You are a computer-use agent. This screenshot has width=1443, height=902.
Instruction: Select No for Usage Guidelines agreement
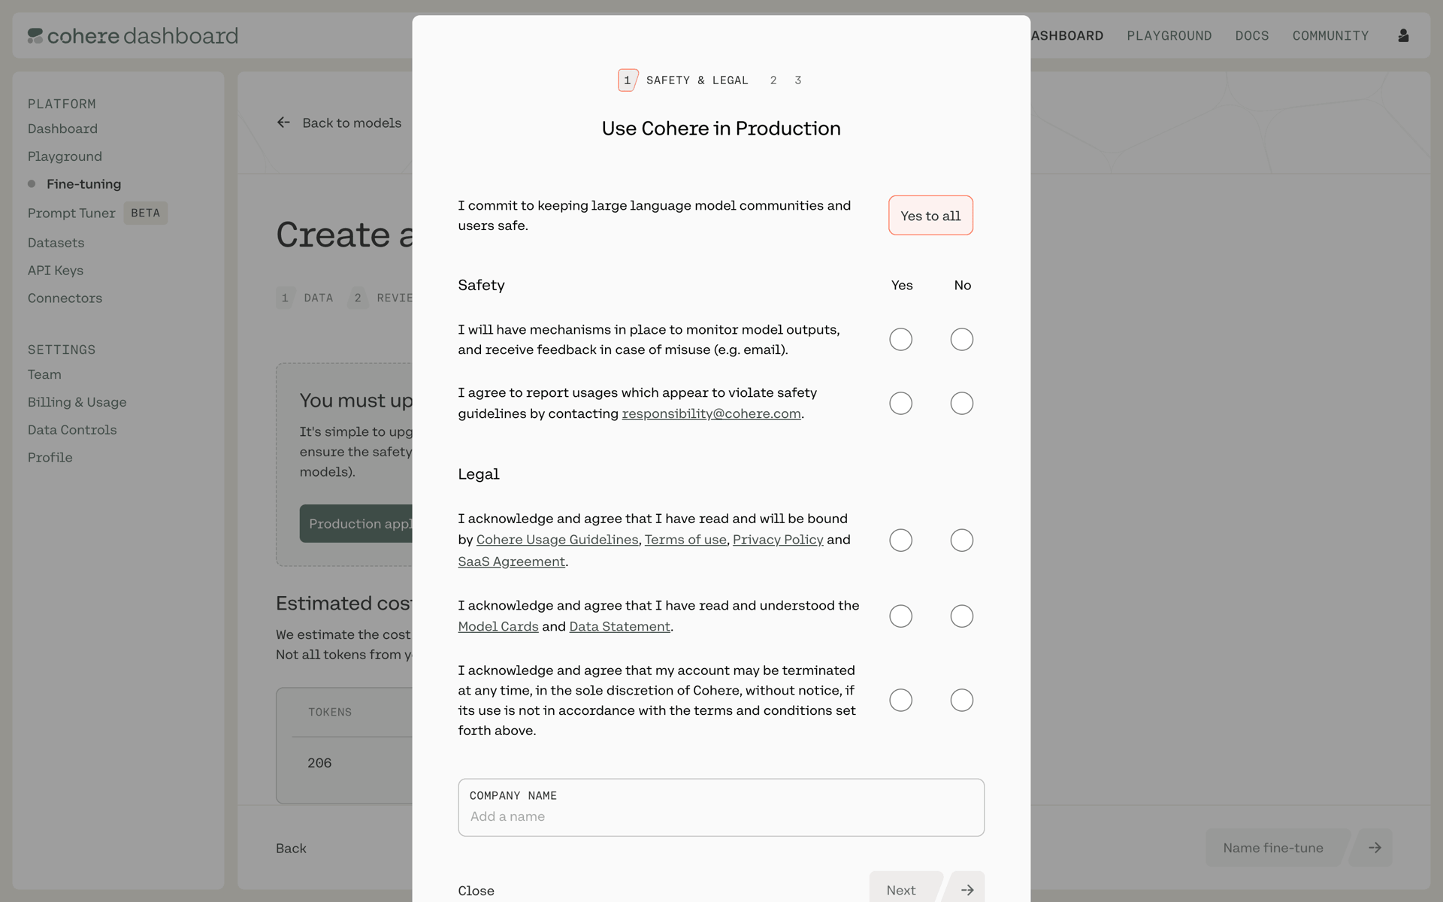[961, 540]
